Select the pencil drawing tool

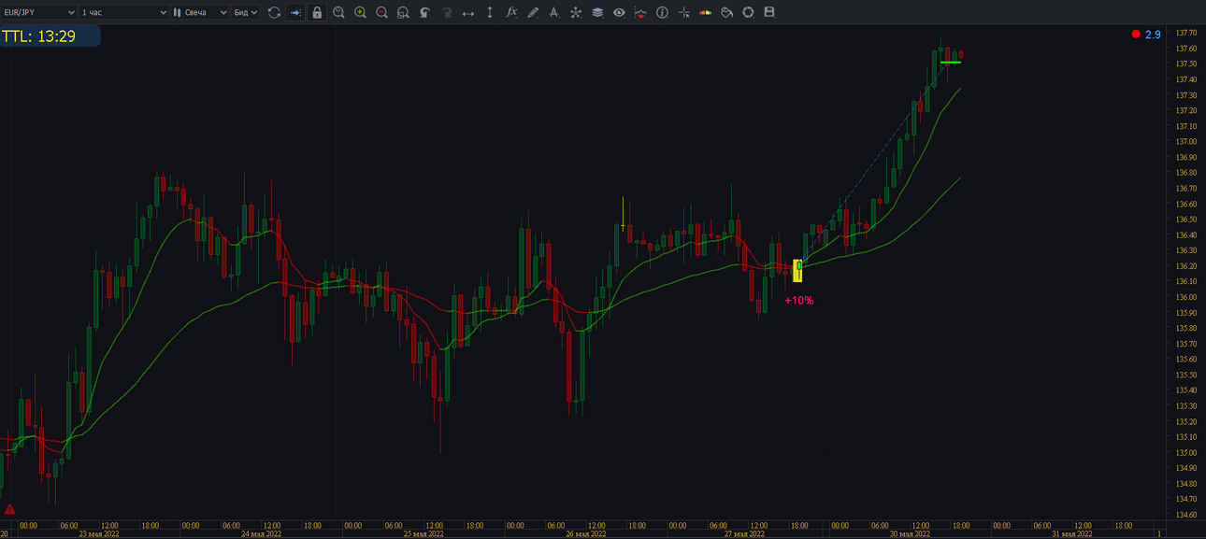(533, 12)
